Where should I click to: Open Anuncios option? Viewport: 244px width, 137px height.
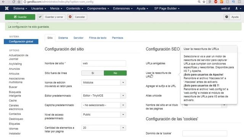(14, 68)
